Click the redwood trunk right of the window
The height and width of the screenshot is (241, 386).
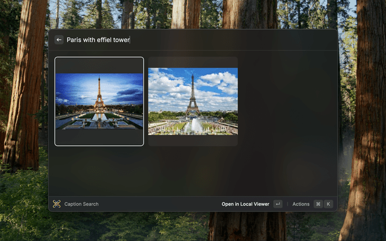pos(362,120)
